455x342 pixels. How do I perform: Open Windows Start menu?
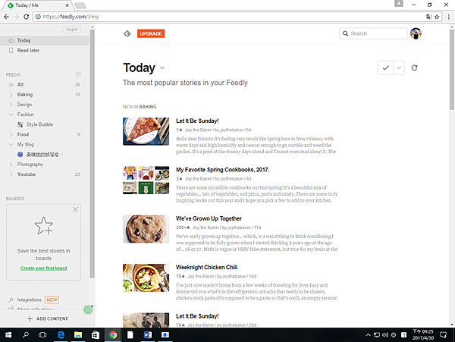pyautogui.click(x=8, y=335)
